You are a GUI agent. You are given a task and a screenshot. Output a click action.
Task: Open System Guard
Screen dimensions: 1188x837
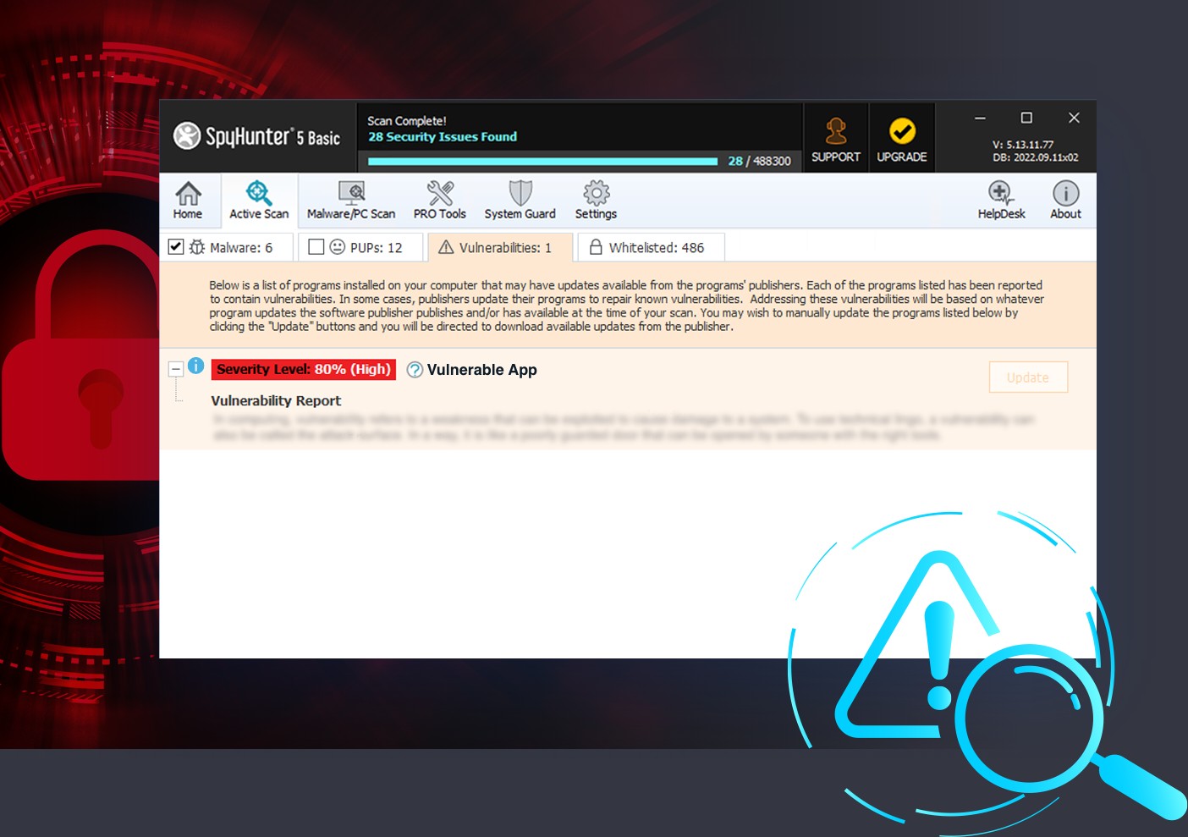click(x=520, y=200)
